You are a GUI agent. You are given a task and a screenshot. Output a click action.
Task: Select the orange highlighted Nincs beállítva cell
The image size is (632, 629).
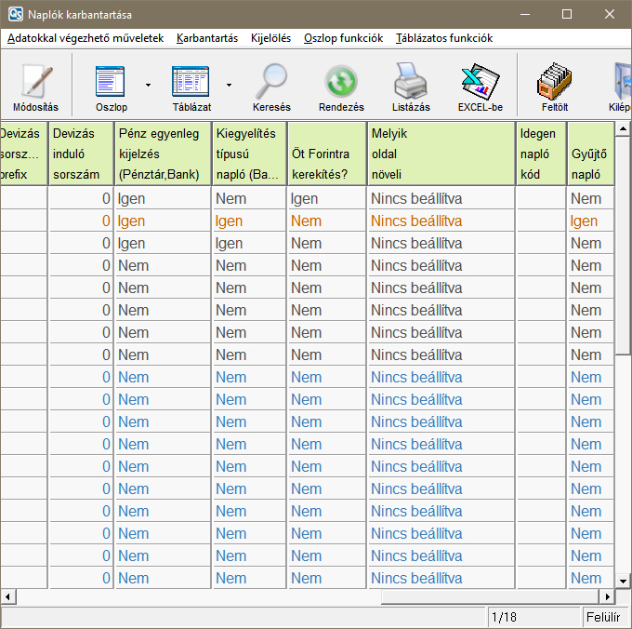click(416, 221)
